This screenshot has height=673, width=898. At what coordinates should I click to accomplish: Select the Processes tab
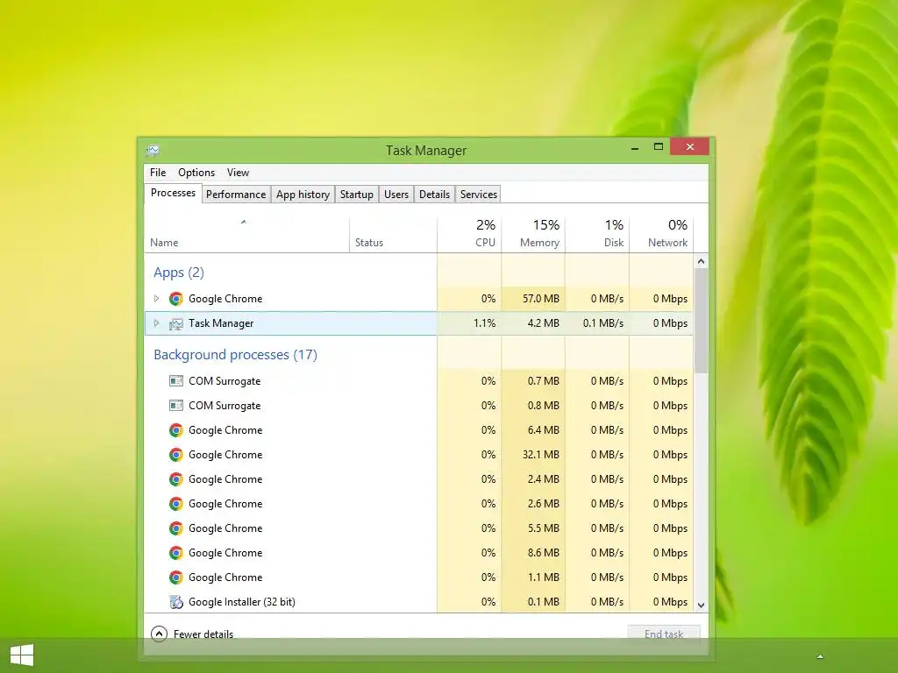[x=173, y=194]
